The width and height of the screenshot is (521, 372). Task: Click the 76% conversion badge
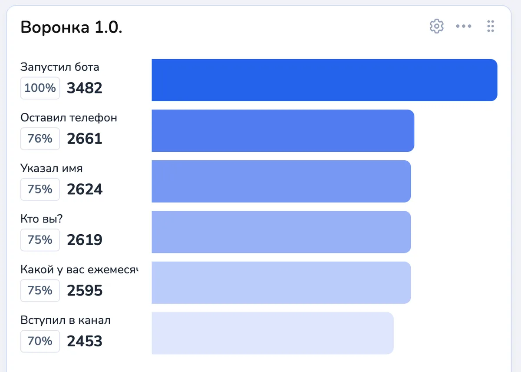[40, 139]
